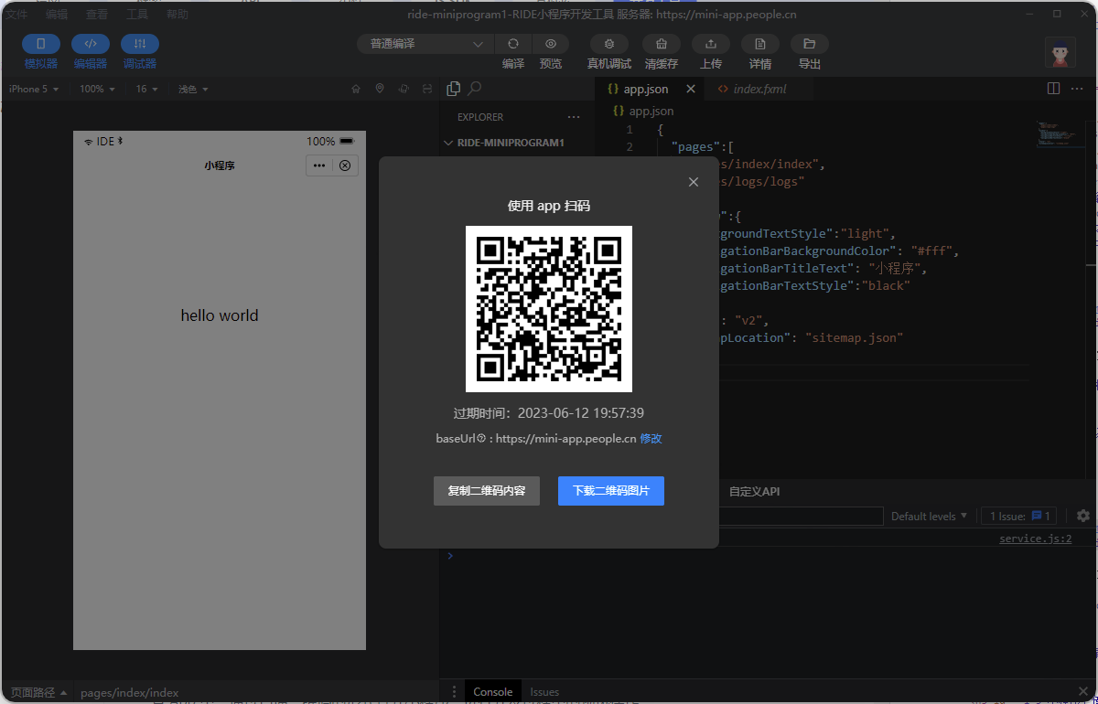
Task: Open the 详情 details icon
Action: pos(760,44)
